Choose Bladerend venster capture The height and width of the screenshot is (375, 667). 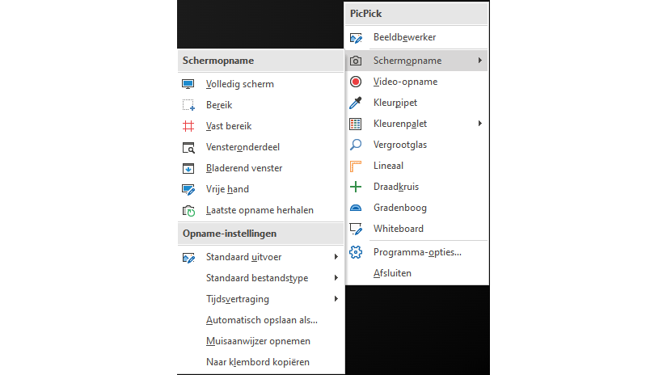click(x=243, y=168)
